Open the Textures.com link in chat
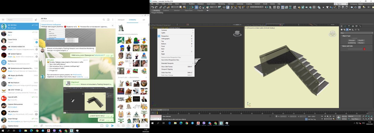The height and width of the screenshot is (133, 374). (x=98, y=55)
